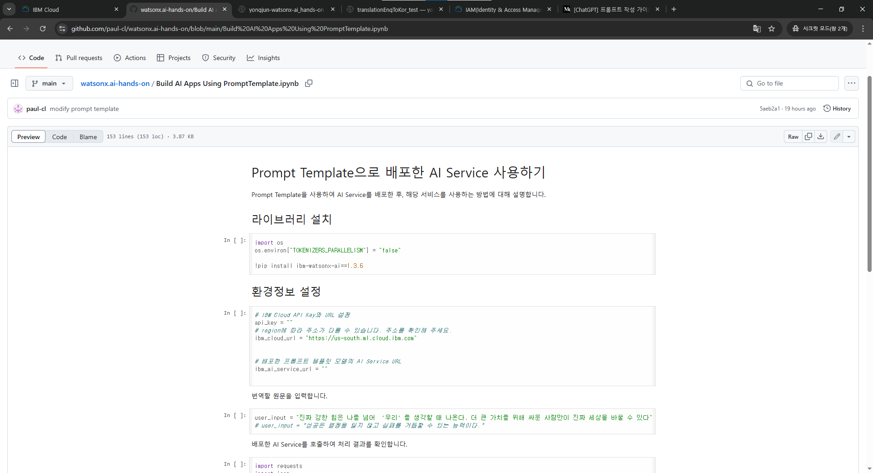Open the modify prompt template commit

(84, 109)
